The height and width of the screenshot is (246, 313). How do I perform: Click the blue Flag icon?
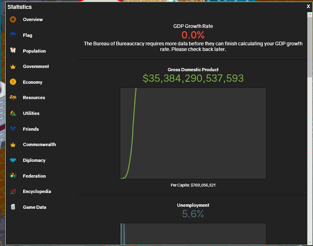coord(13,35)
